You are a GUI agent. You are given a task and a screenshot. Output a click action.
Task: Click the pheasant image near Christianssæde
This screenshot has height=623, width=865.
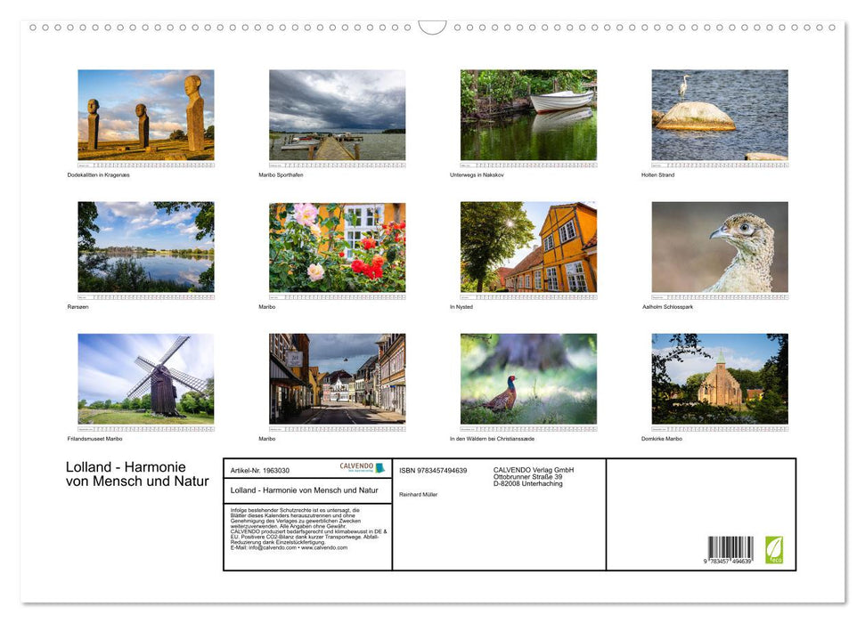pos(527,379)
